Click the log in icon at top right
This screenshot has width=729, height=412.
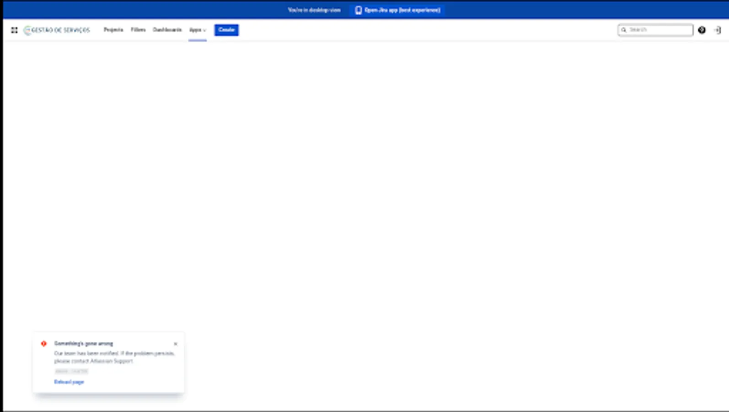[718, 30]
